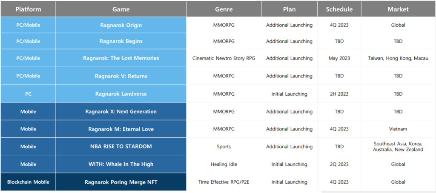Click the Ragnarok Begins game cell
This screenshot has width=436, height=193.
(x=121, y=41)
